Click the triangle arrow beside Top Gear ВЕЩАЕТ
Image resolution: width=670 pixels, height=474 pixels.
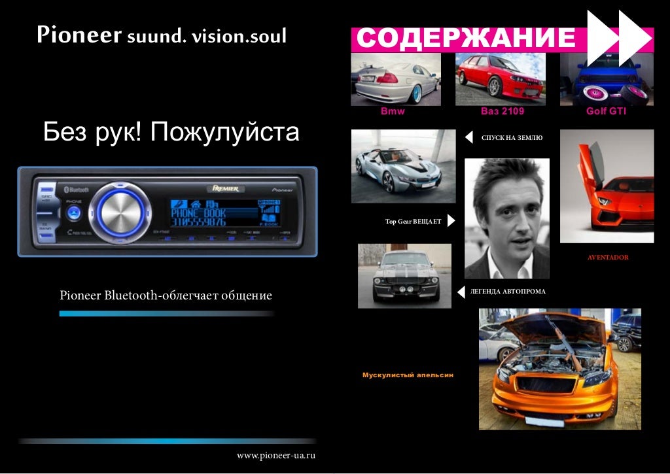(x=451, y=221)
